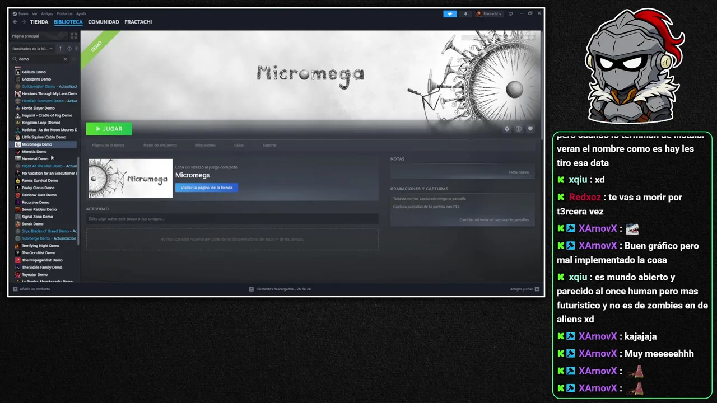Go to the BIBLIOTECA section
The width and height of the screenshot is (717, 403).
(x=68, y=22)
